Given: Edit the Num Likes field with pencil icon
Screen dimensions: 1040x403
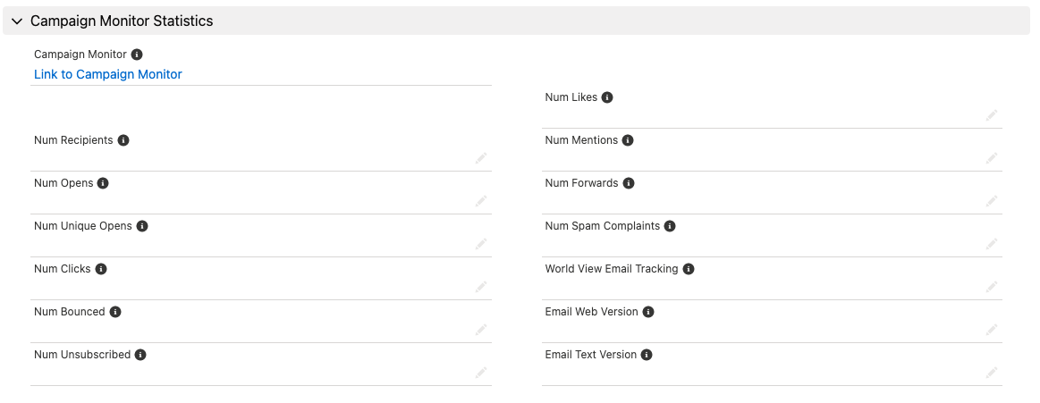Looking at the screenshot, I should (x=992, y=115).
